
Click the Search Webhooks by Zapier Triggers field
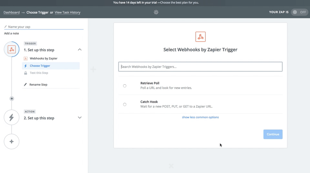click(x=200, y=67)
